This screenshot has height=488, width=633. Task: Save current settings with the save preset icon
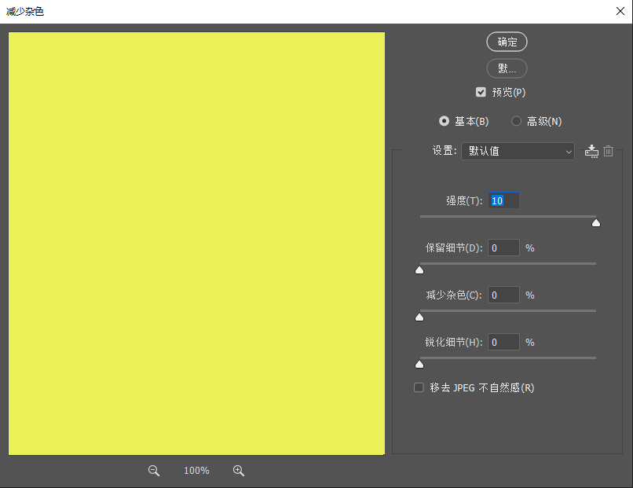click(591, 151)
